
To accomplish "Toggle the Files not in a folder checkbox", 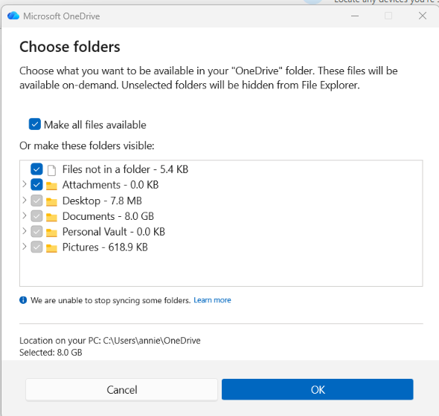I will [x=36, y=169].
